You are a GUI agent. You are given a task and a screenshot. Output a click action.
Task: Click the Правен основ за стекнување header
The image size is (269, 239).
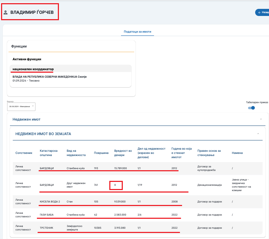209,153
